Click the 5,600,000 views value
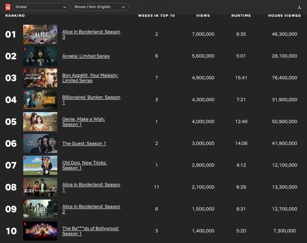The height and width of the screenshot is (243, 307). [x=203, y=56]
